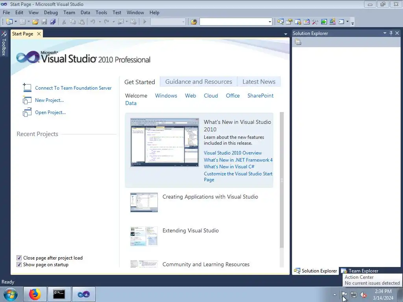Image resolution: width=403 pixels, height=302 pixels.
Task: Click the Undo arrow icon
Action: point(93,22)
